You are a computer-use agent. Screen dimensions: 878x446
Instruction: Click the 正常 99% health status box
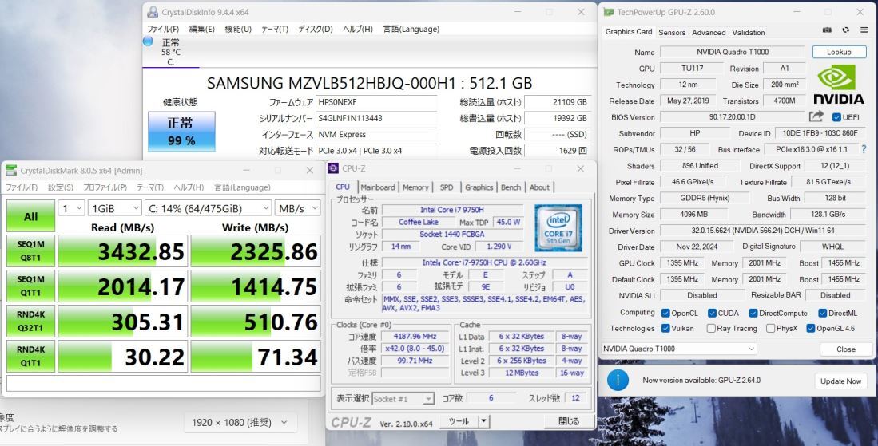coord(181,132)
